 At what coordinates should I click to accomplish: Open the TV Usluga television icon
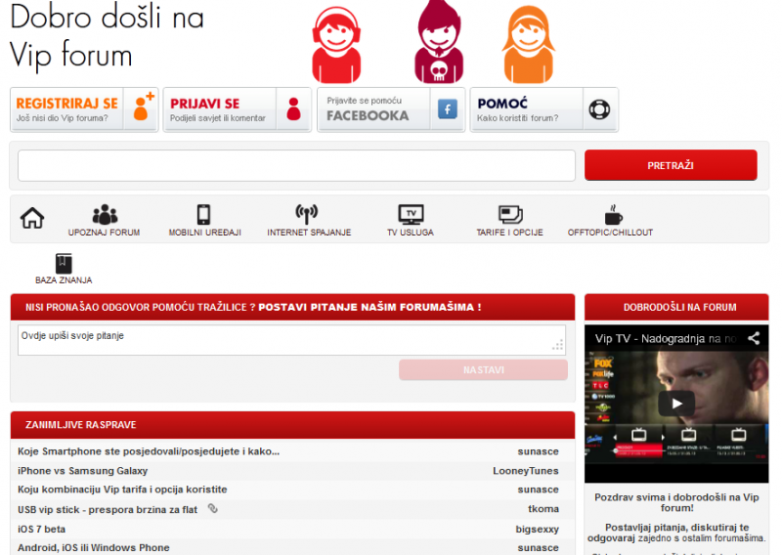click(x=411, y=214)
